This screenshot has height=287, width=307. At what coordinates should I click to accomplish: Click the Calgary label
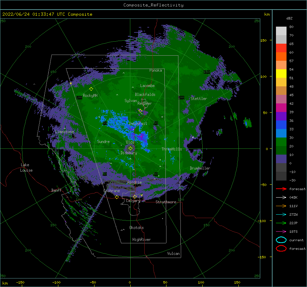(x=133, y=201)
